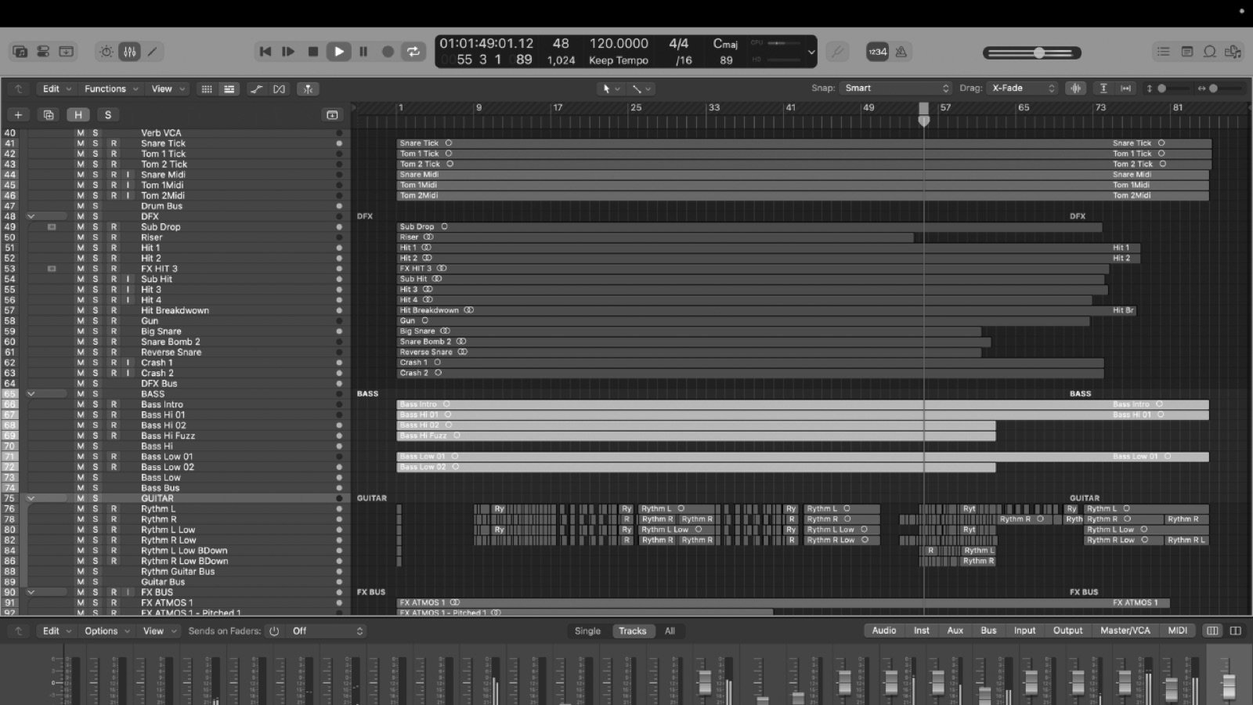1253x705 pixels.
Task: Toggle Sends on Faders power button
Action: coord(274,631)
